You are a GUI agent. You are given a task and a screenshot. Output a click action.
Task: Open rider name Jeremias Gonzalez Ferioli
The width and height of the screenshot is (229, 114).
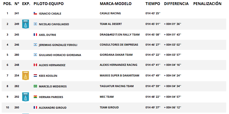point(58,45)
